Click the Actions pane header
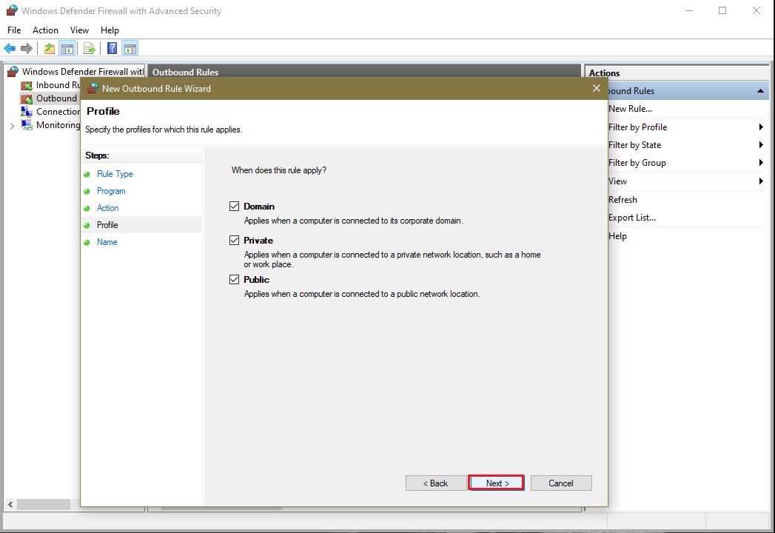 tap(677, 73)
